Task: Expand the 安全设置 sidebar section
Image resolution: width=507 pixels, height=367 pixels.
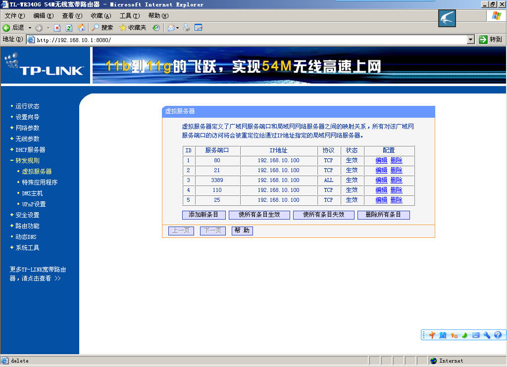Action: 27,215
